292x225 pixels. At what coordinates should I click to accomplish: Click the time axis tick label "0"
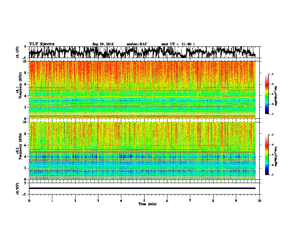tap(29, 201)
